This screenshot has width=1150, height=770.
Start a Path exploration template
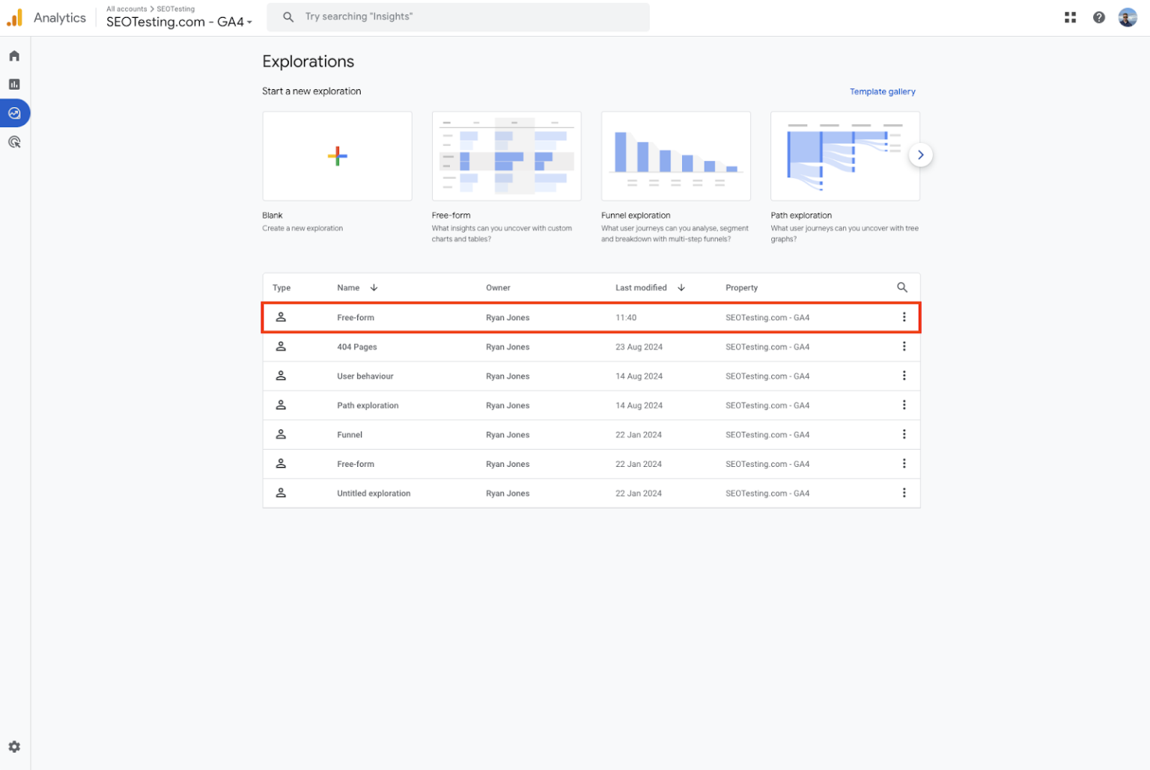845,156
